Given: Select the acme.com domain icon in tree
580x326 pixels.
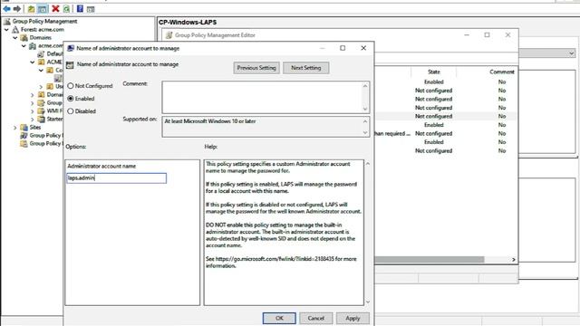Looking at the screenshot, I should coord(33,46).
